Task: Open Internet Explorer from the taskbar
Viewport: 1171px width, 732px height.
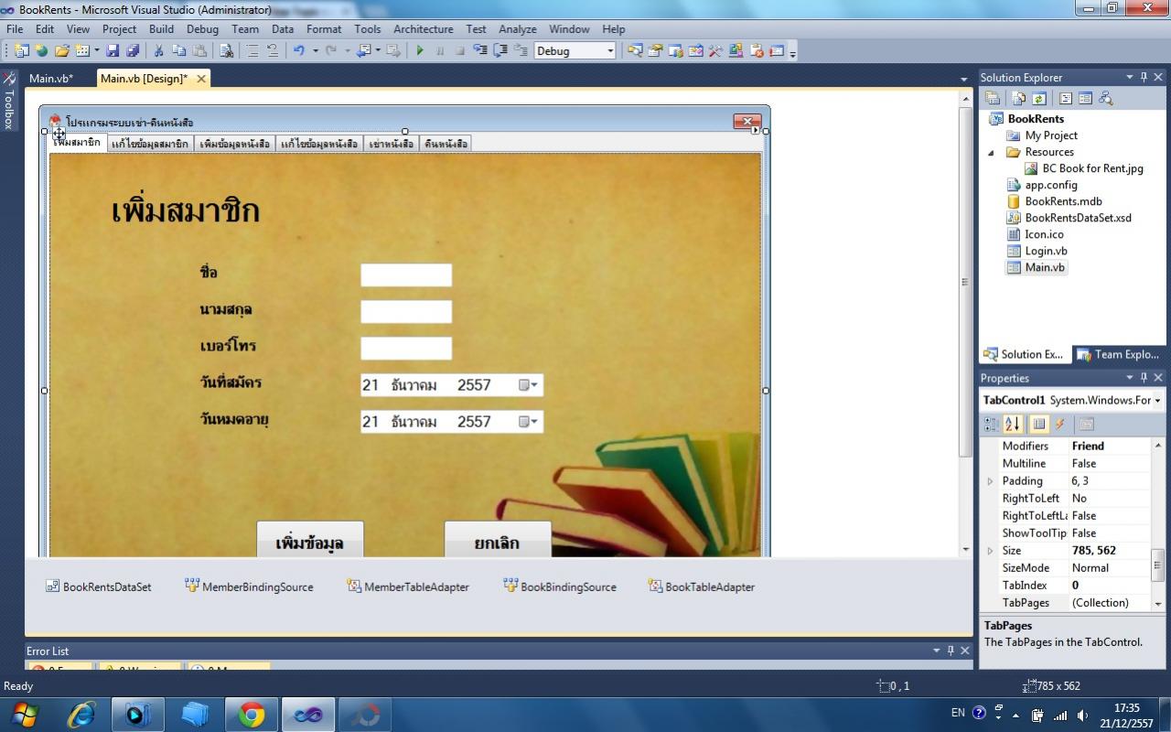Action: [x=81, y=715]
